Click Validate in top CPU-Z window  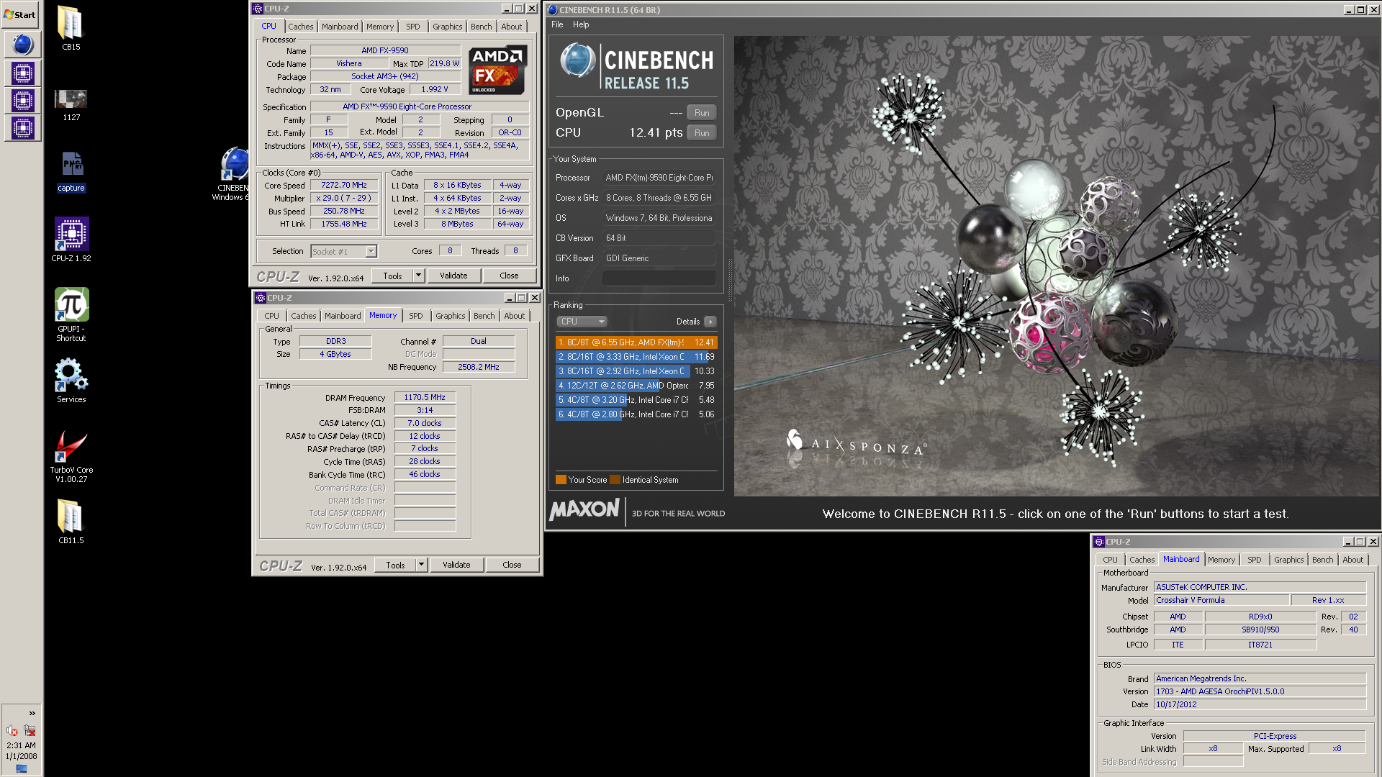tap(453, 276)
